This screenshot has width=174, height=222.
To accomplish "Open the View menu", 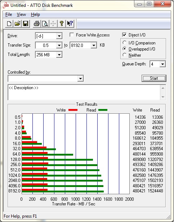I will (x=21, y=14).
